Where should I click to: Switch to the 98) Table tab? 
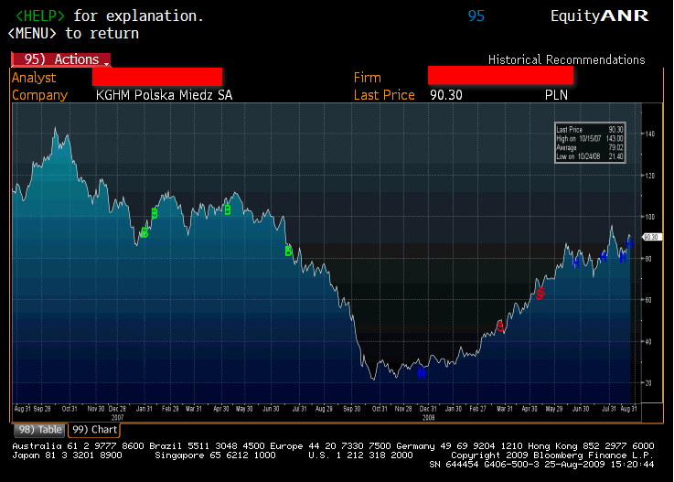point(39,430)
